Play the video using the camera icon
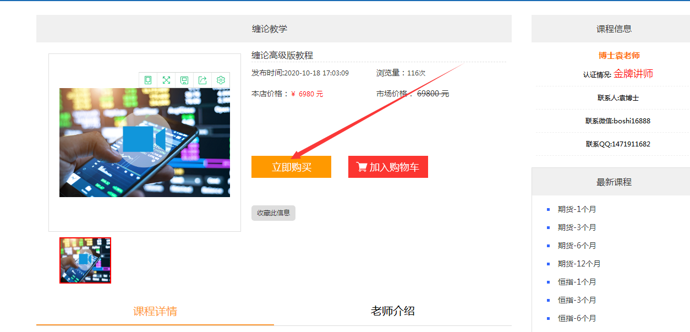The image size is (690, 332). point(144,139)
